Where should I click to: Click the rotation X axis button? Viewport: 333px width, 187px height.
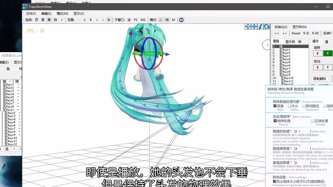(318, 54)
